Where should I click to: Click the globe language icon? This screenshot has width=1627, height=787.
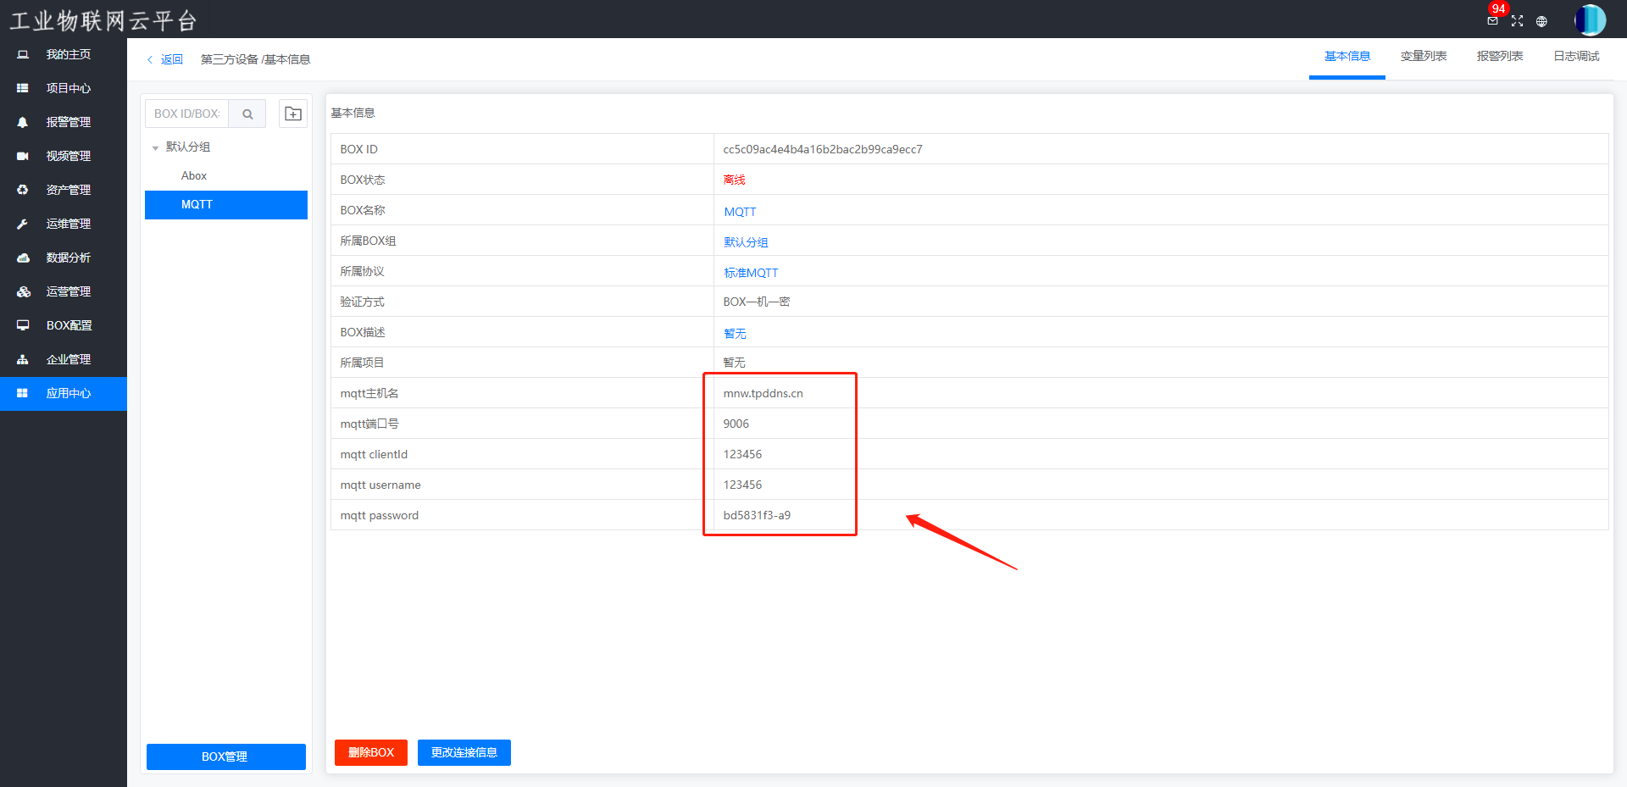click(x=1541, y=21)
